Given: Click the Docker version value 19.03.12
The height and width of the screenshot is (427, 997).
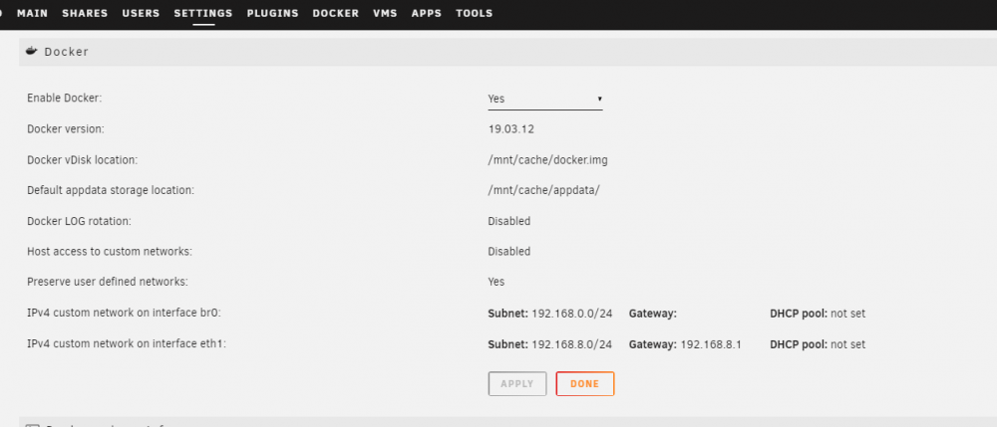Looking at the screenshot, I should pos(510,129).
